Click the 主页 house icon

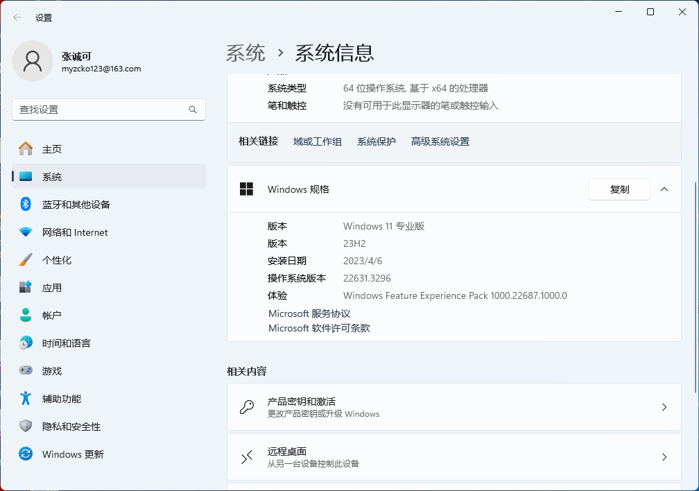tap(26, 148)
